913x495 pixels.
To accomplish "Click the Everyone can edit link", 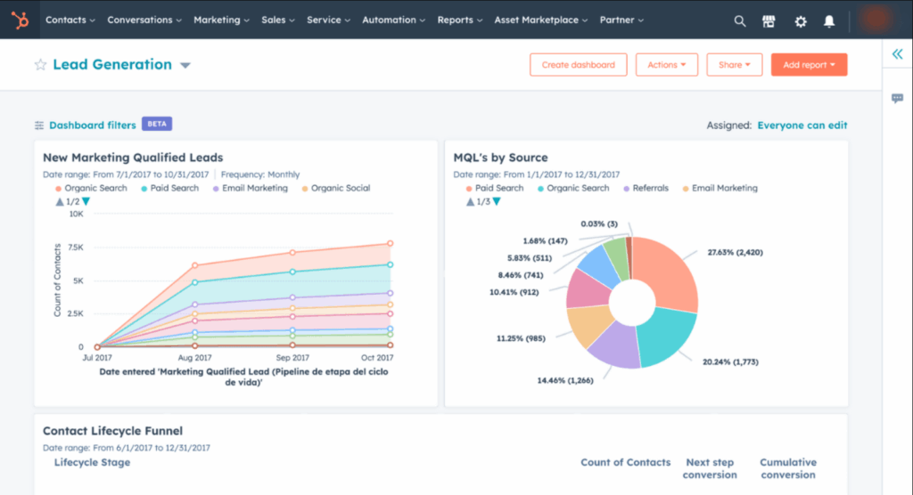I will [802, 126].
